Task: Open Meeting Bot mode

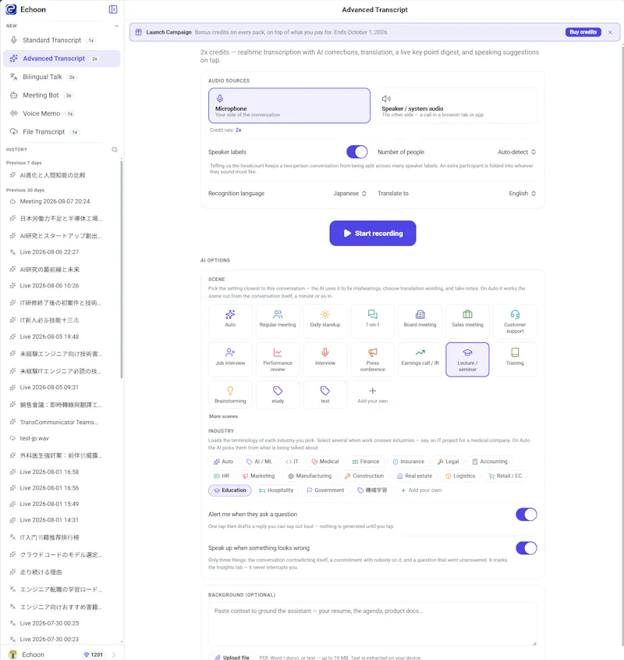Action: [62, 95]
